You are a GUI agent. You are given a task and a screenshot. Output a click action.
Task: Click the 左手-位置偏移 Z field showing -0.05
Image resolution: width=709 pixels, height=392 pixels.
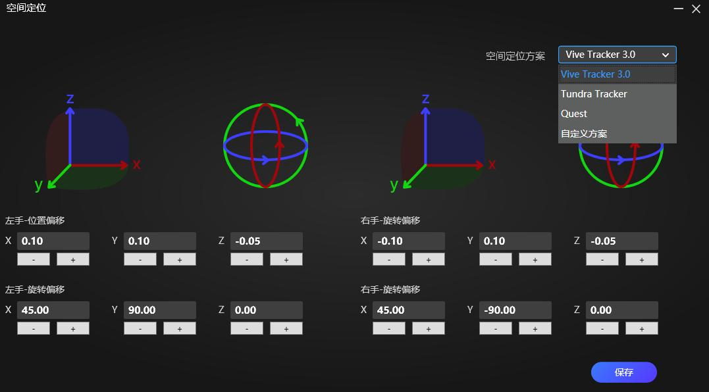(x=266, y=241)
